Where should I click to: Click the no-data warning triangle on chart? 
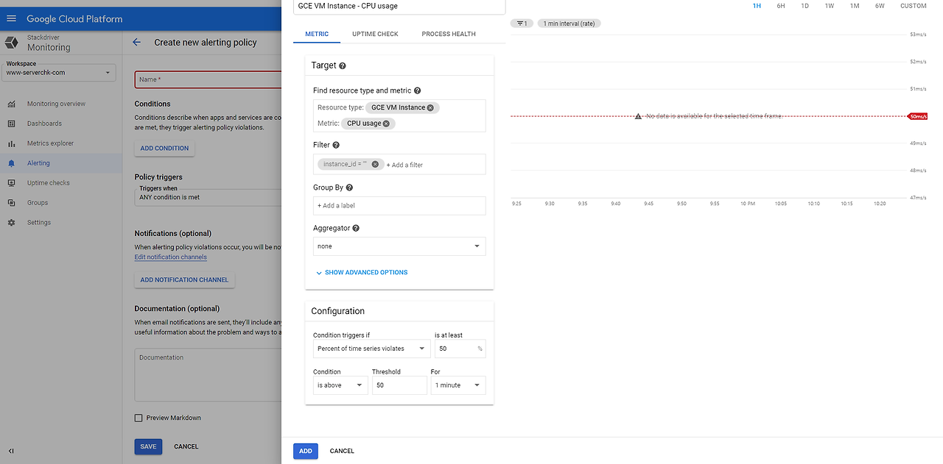click(x=638, y=116)
